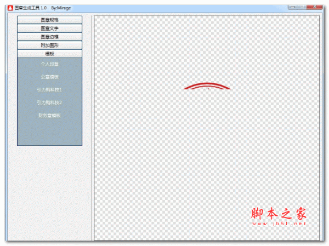Image resolution: width=329 pixels, height=246 pixels.
Task: Click the red app icon in title bar
Action: pos(10,8)
